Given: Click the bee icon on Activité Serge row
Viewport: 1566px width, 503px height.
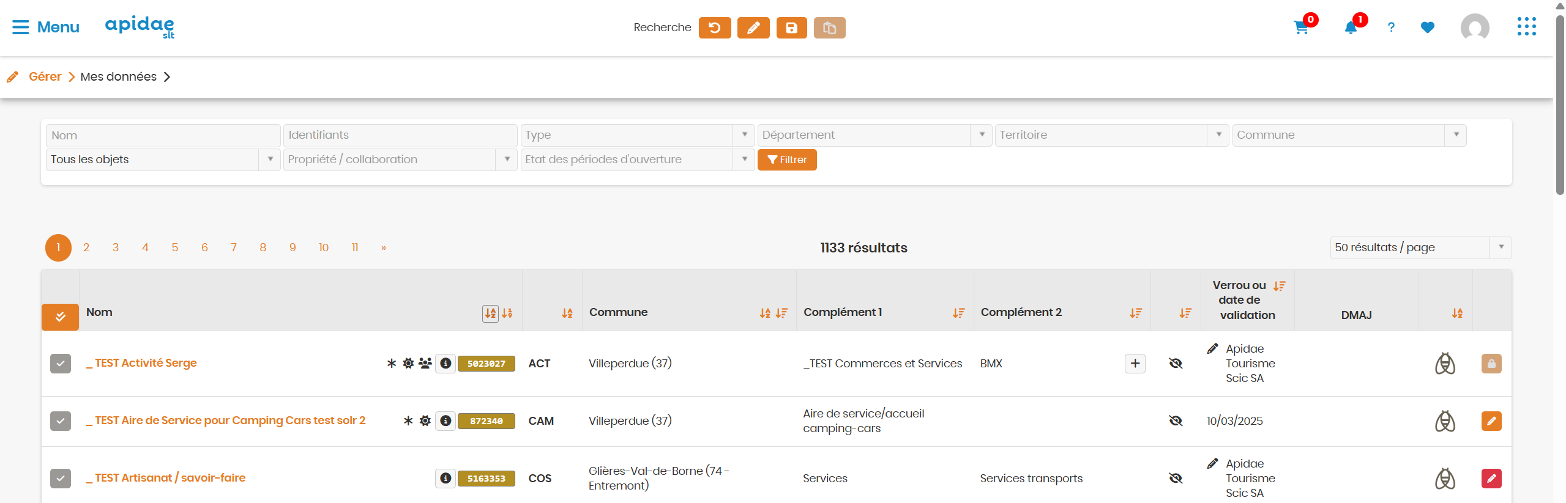Looking at the screenshot, I should point(1445,364).
